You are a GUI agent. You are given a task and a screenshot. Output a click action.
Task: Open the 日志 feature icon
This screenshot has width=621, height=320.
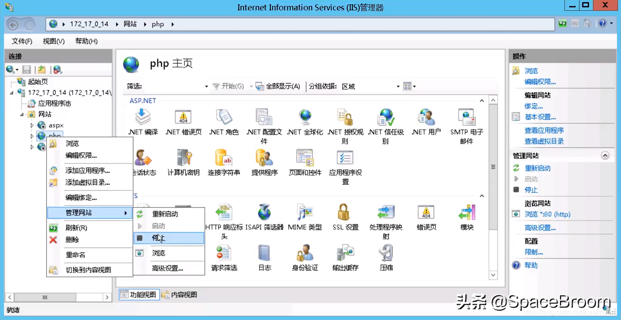coord(264,253)
